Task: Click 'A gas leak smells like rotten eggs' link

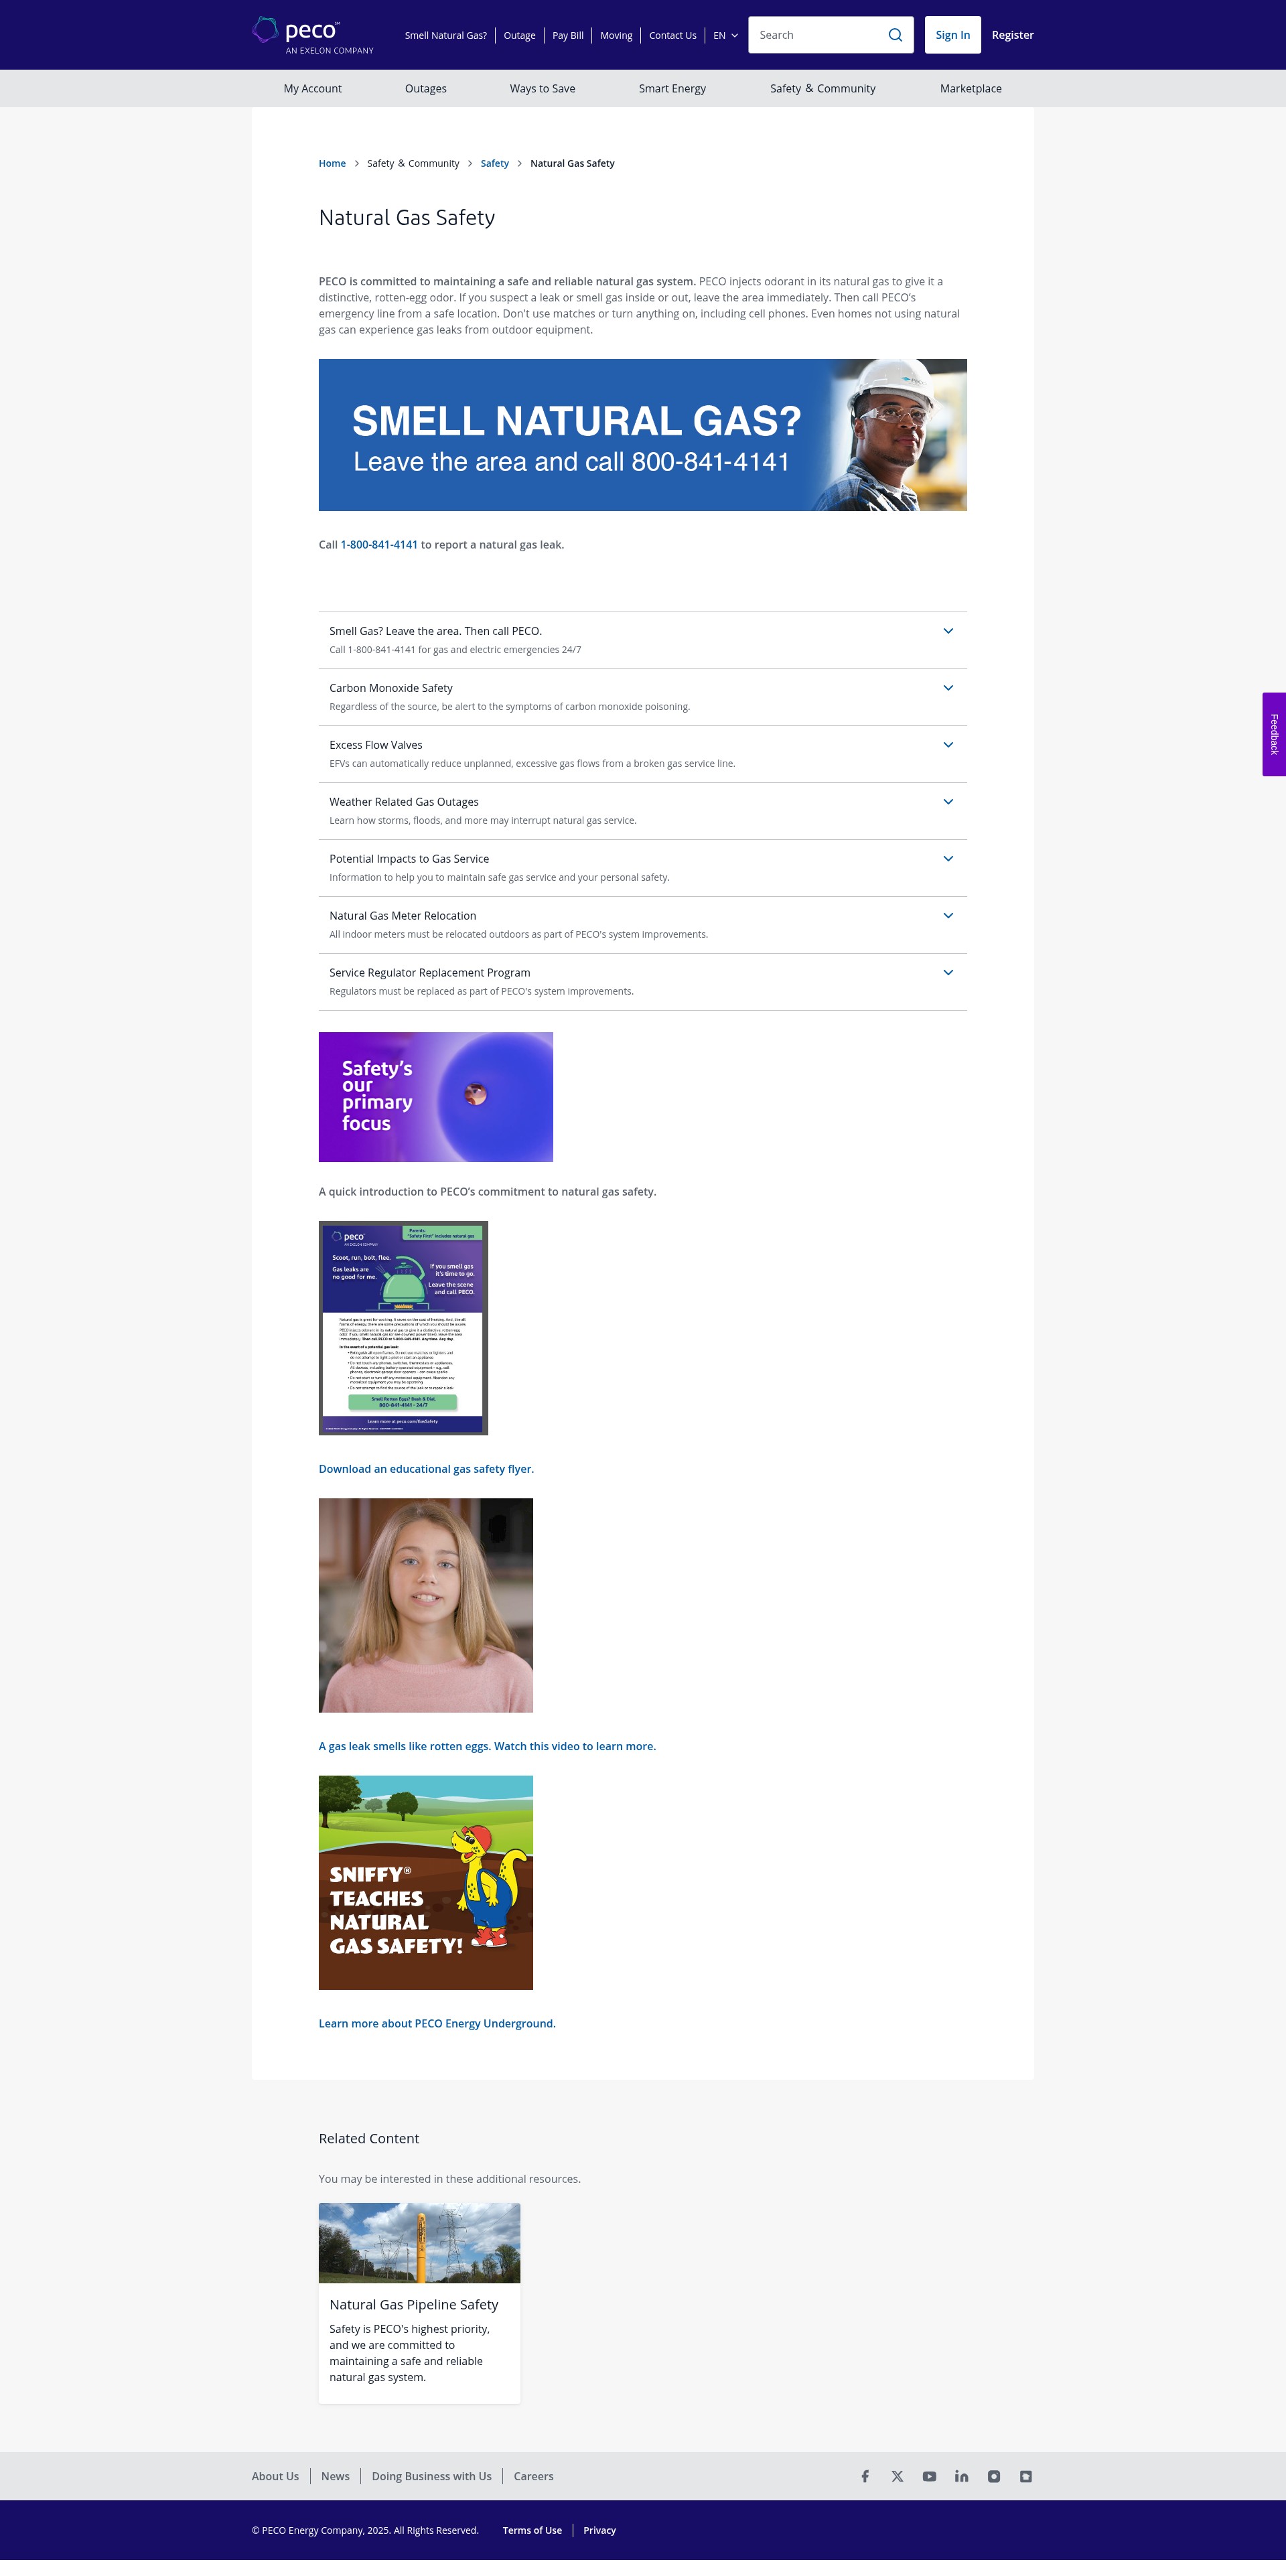Action: pyautogui.click(x=487, y=1746)
